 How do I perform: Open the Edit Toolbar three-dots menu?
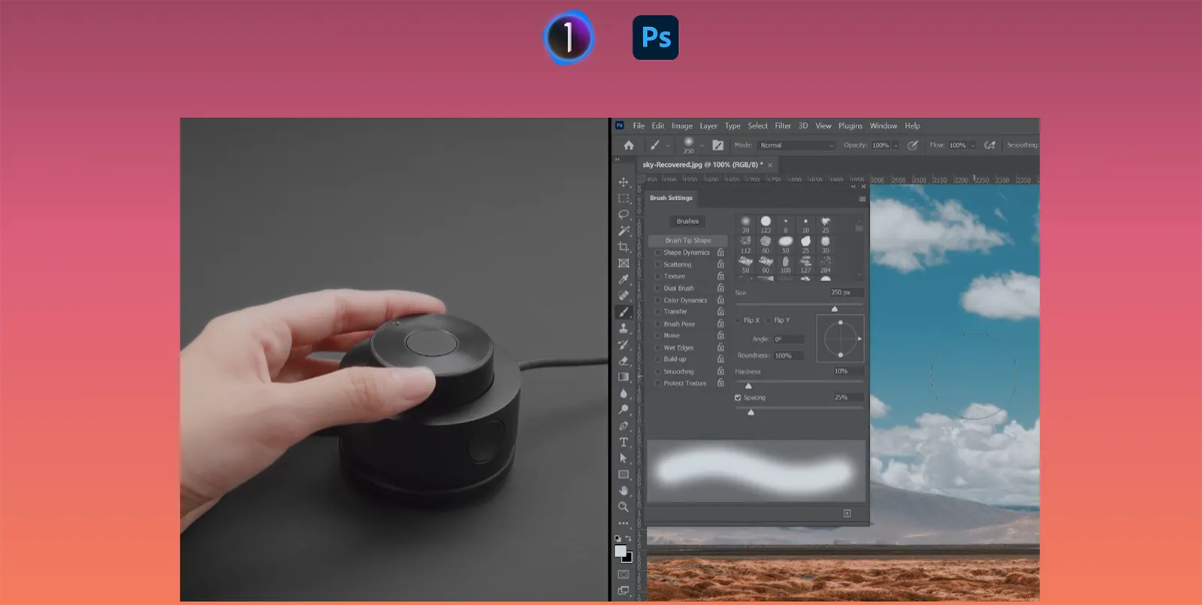[x=624, y=523]
